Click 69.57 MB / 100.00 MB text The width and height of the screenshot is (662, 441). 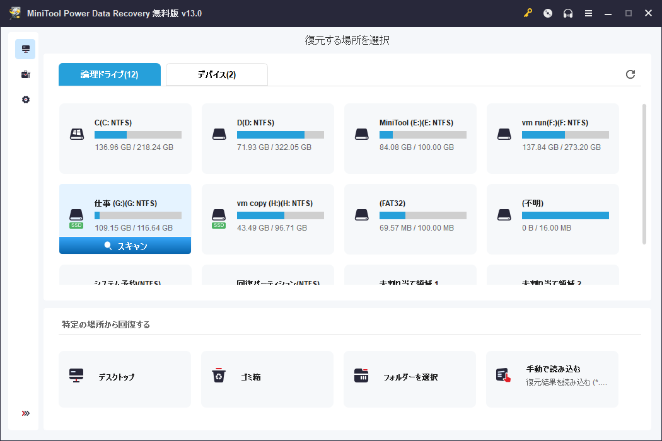[x=417, y=228]
